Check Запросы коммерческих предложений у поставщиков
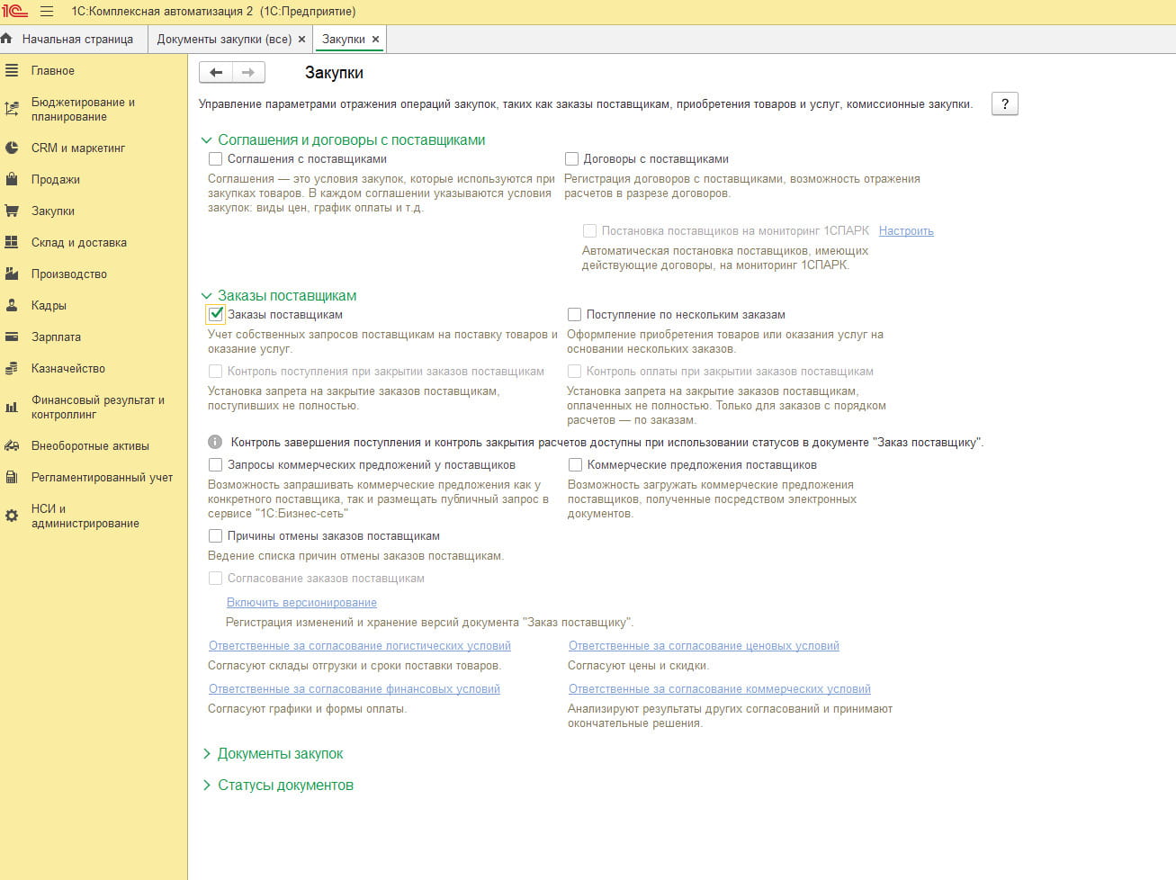1176x880 pixels. [x=215, y=464]
